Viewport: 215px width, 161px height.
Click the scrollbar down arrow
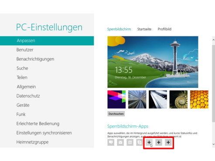tap(213, 144)
